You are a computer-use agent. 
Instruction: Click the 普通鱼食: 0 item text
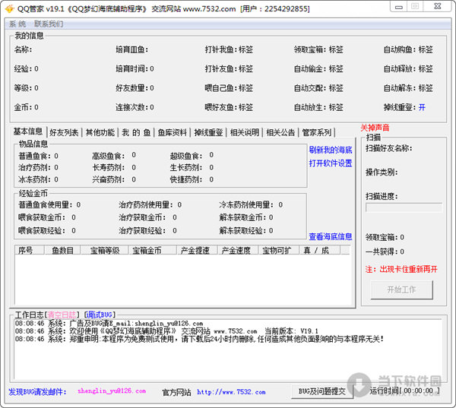[x=38, y=157]
